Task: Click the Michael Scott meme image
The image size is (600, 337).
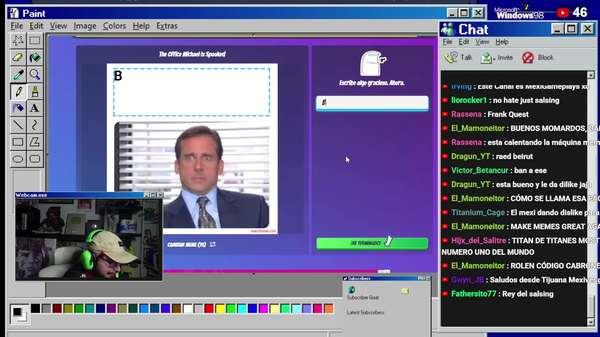Action: point(192,176)
